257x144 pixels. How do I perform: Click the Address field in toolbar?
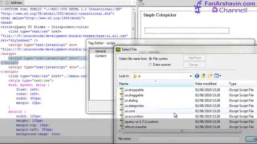[x=80, y=3]
